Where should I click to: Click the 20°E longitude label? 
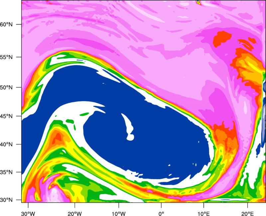coord(247,214)
